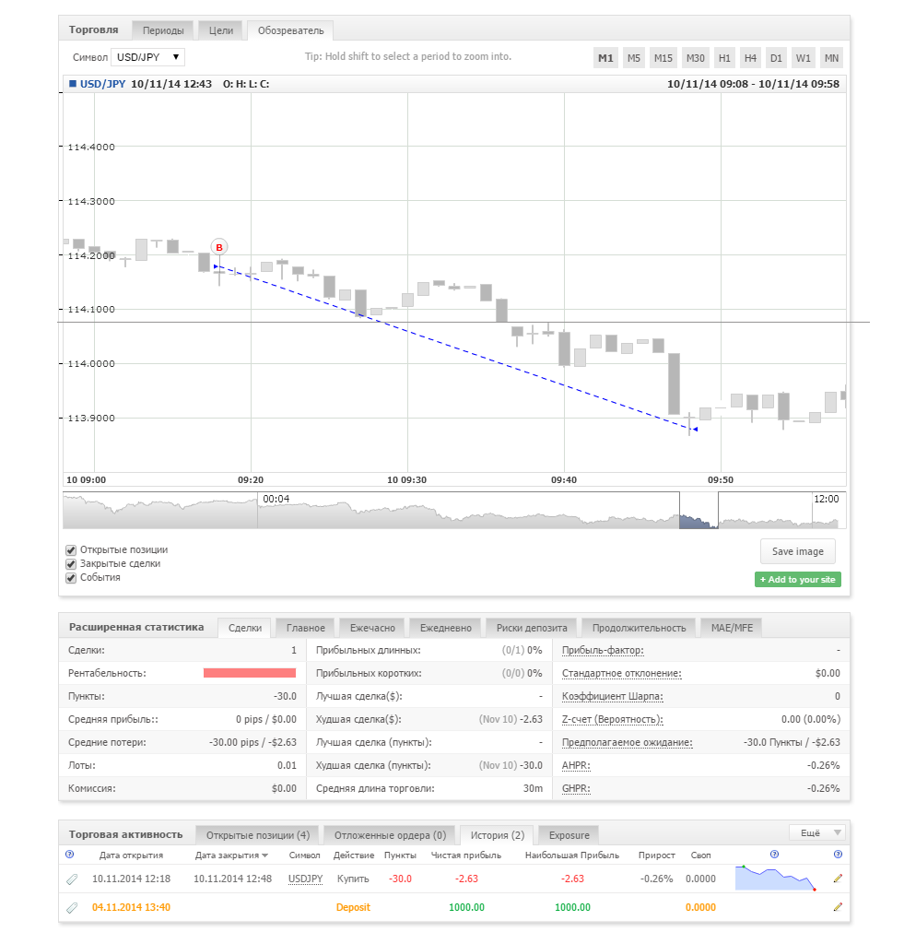Click the USDJPY symbol link in history
This screenshot has width=904, height=932.
(x=306, y=879)
